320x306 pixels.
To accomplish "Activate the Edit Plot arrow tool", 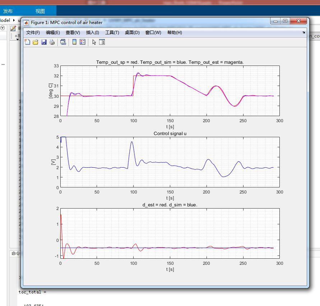I will tap(94, 42).
